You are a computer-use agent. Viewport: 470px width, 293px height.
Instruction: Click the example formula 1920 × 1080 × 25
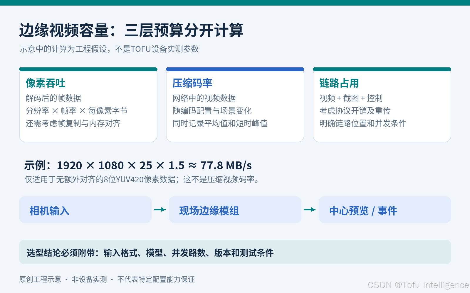click(138, 166)
